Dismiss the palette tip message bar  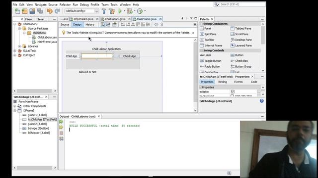(193, 33)
